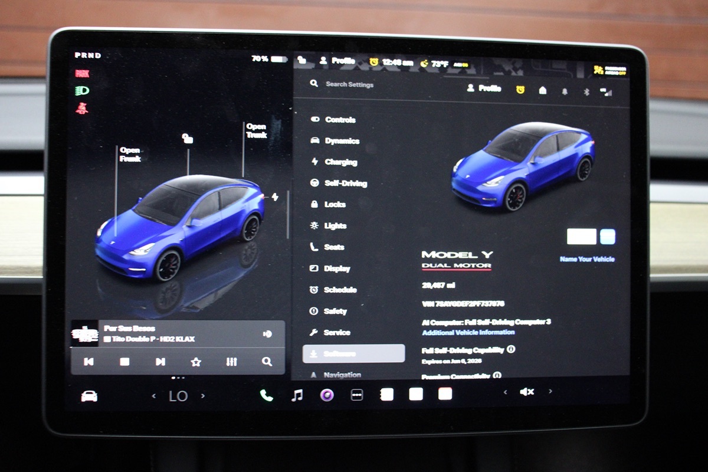Open Bluetooth settings icon

[x=586, y=92]
